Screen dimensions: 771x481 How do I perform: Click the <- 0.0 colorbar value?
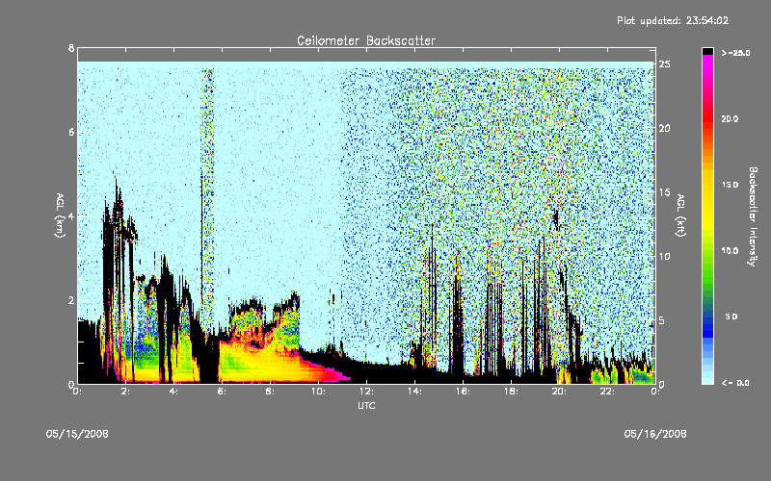click(735, 383)
